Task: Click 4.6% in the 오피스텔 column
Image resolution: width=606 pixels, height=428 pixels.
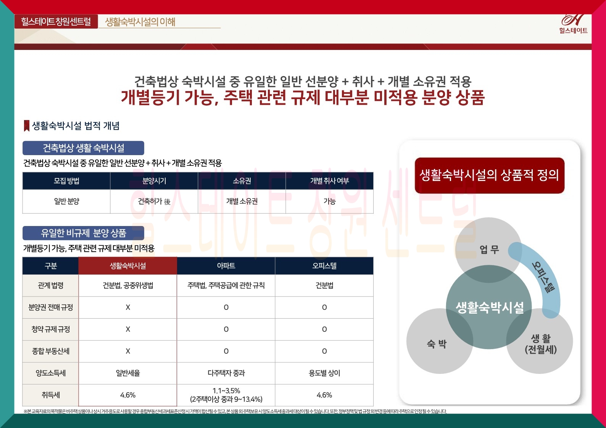Action: (x=324, y=395)
